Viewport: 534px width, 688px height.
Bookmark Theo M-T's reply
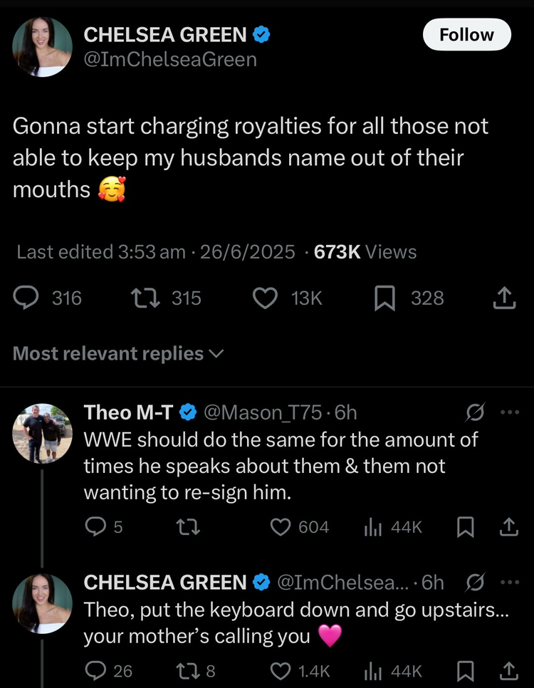coord(466,527)
